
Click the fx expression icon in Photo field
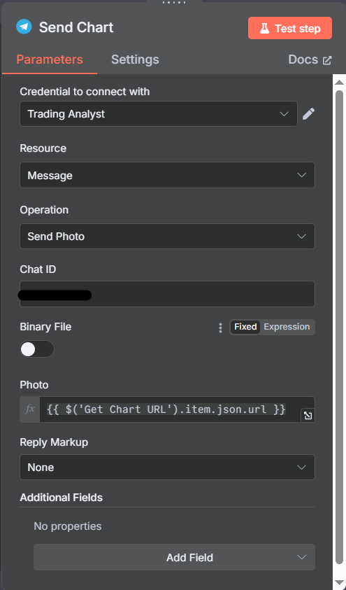(29, 409)
